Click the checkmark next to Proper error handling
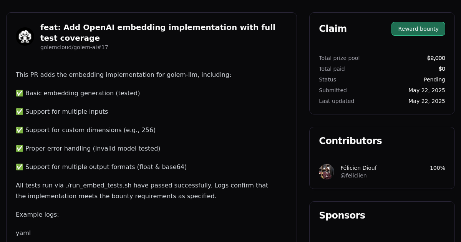 coord(19,148)
